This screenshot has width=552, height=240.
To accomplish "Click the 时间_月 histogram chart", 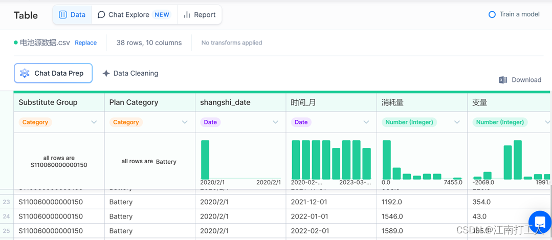I will pyautogui.click(x=332, y=160).
